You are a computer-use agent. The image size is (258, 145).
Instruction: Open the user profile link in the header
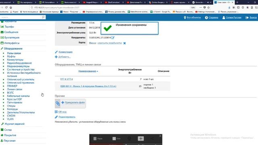pyautogui.click(x=232, y=17)
